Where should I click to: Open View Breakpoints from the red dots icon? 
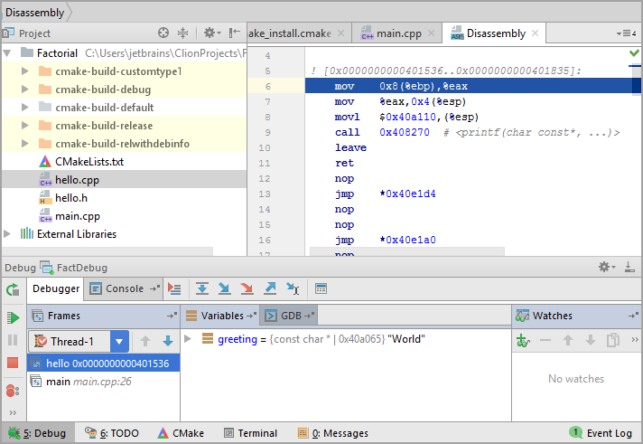13,391
